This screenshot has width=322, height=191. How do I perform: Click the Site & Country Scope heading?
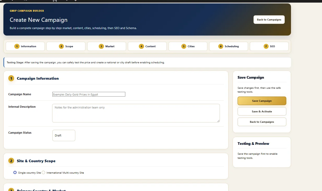[x=36, y=161]
